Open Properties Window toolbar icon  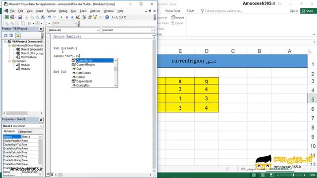pos(90,17)
